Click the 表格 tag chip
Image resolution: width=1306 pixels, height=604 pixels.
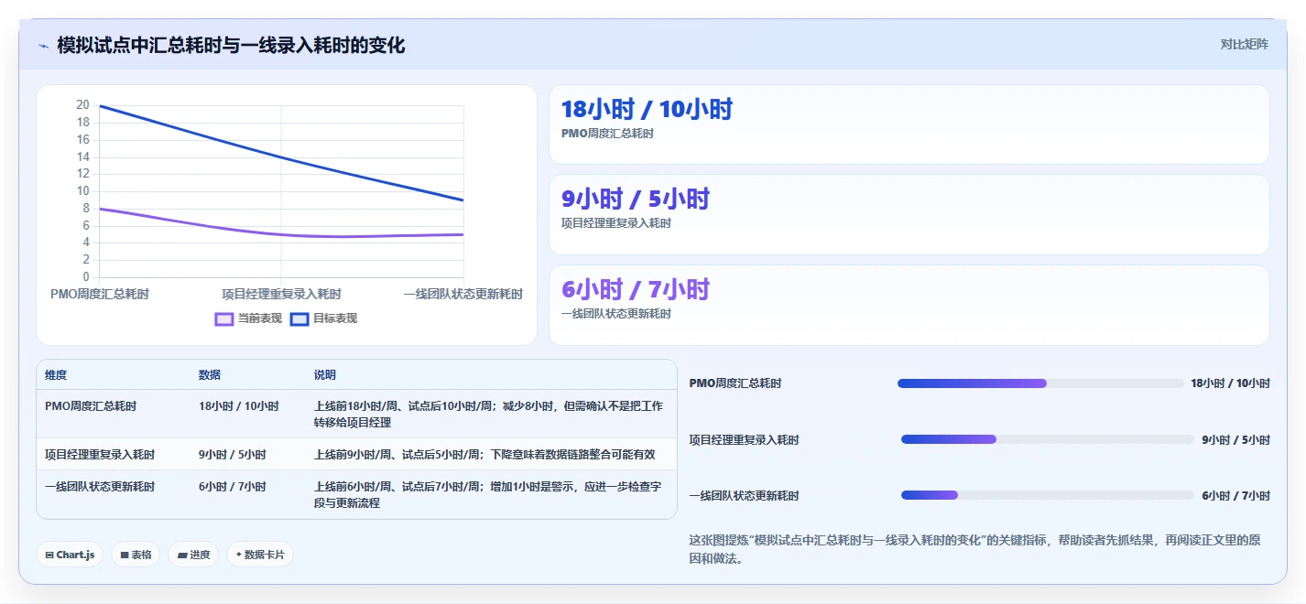[136, 555]
